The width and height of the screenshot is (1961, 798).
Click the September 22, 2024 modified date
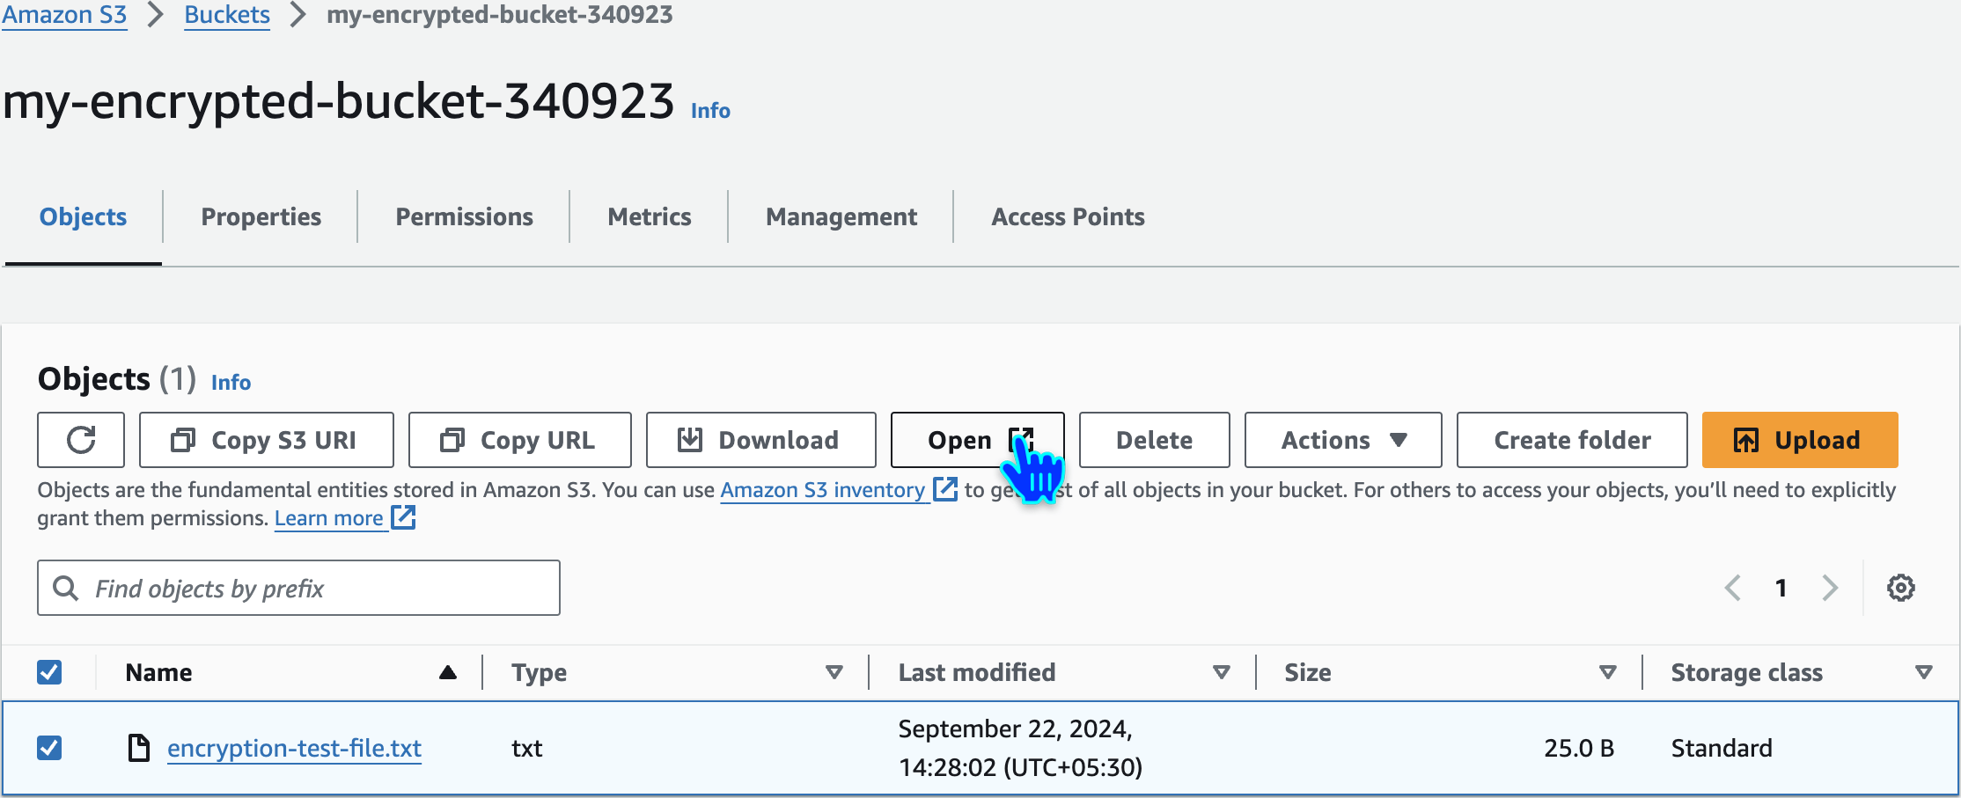(1020, 748)
